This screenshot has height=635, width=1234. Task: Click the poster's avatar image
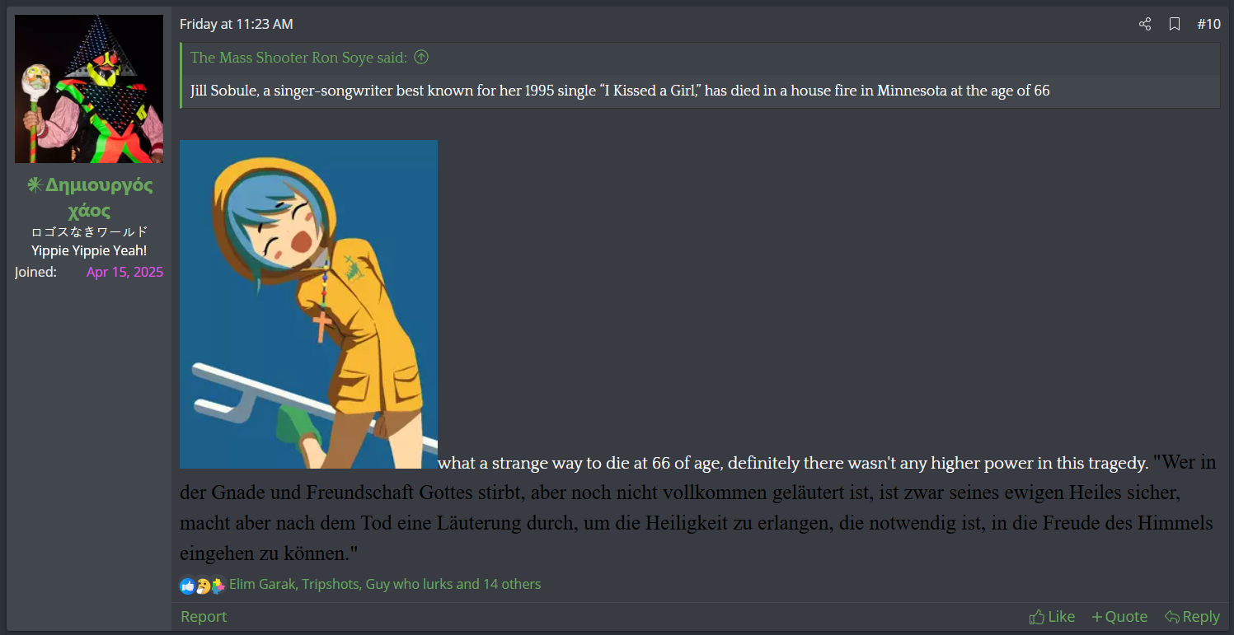(x=89, y=89)
